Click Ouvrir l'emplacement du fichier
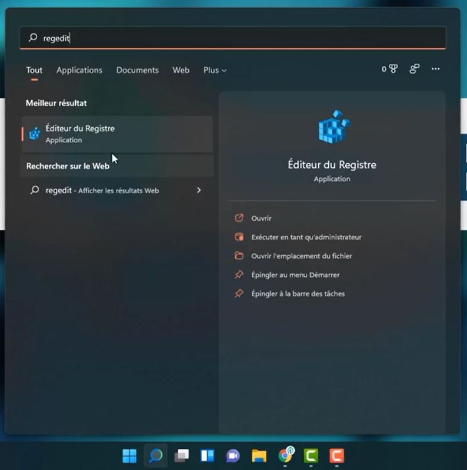Screen dimensions: 467x470 point(302,256)
